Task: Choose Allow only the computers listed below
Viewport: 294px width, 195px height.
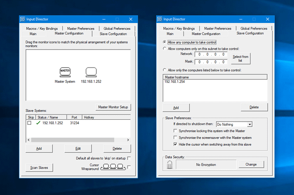Action: point(164,70)
